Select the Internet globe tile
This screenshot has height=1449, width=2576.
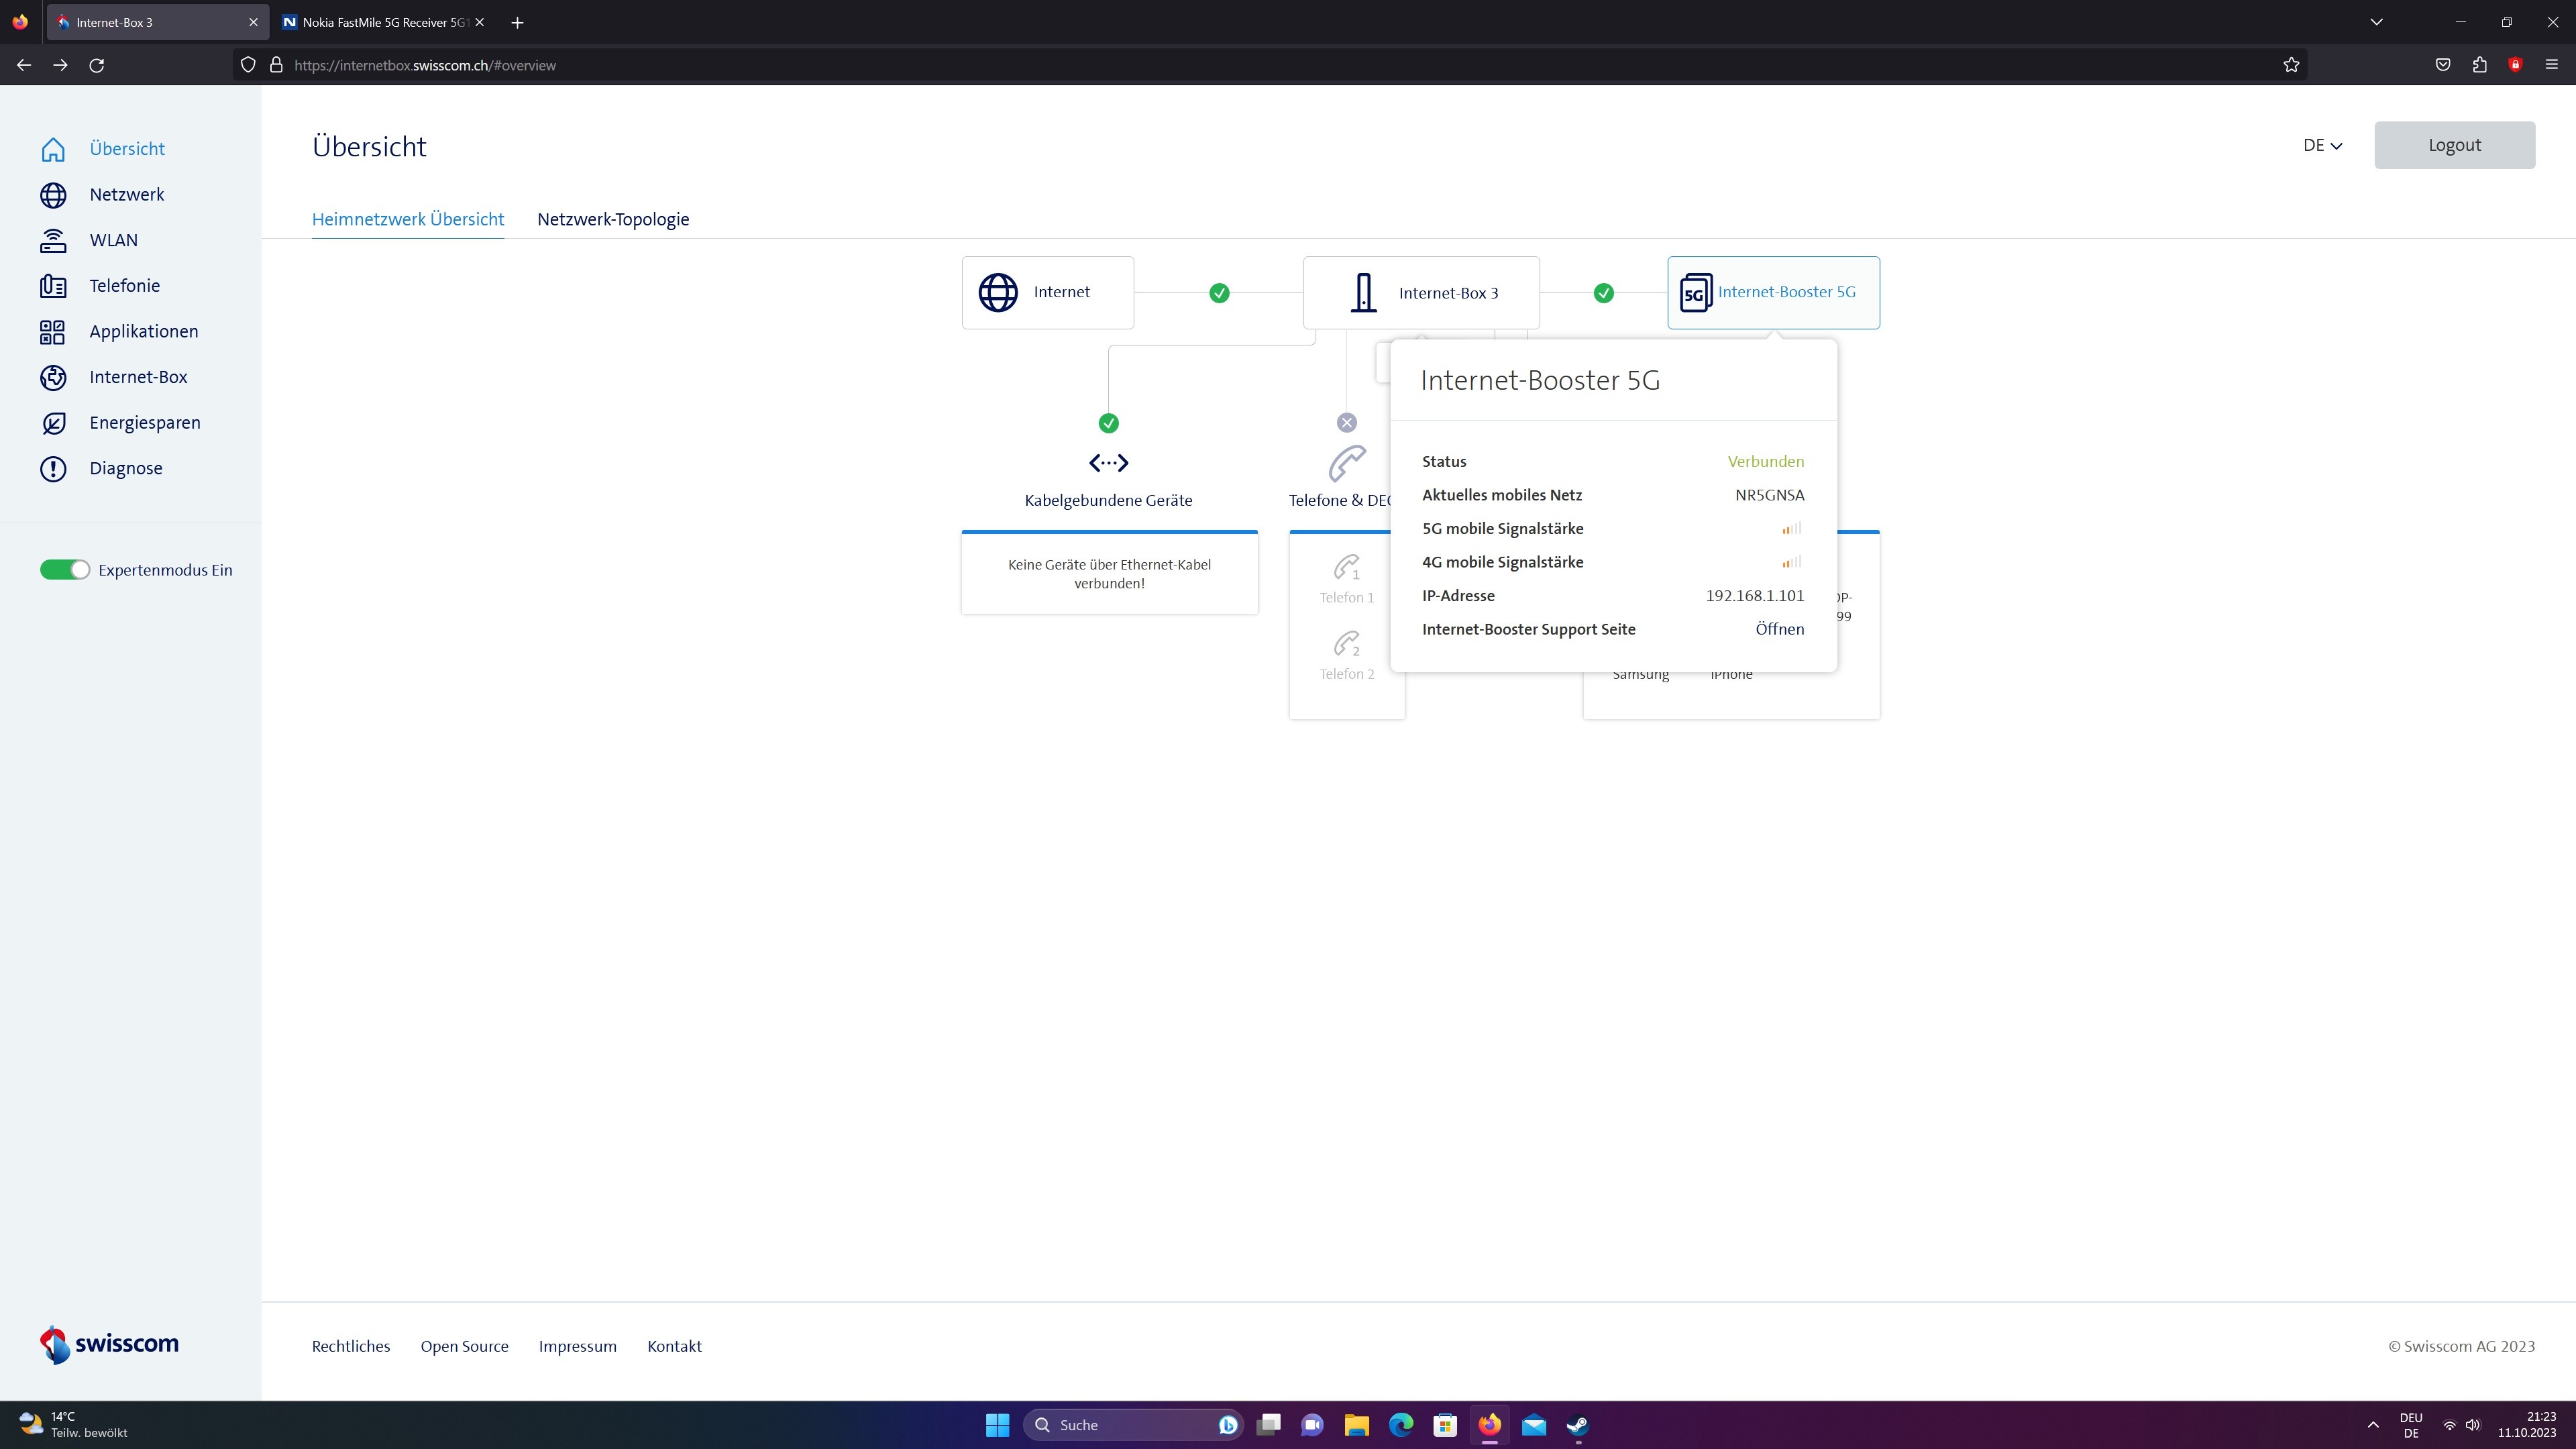click(1047, 293)
